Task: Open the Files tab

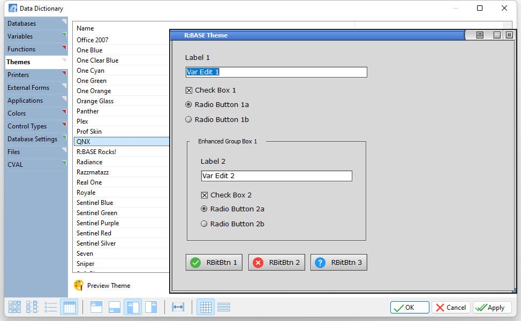Action: 36,152
